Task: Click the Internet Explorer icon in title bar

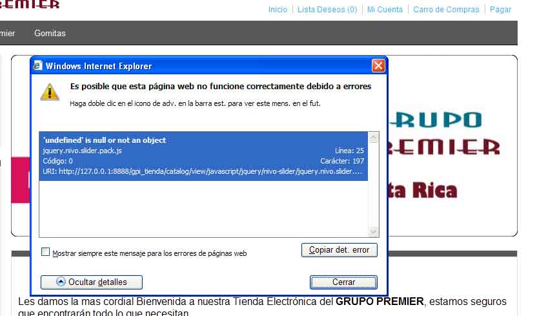Action: (37, 65)
